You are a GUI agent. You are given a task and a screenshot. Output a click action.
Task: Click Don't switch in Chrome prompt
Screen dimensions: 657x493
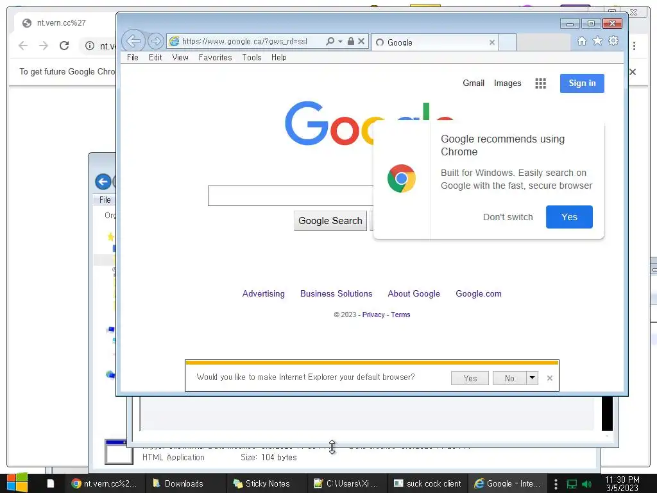[x=508, y=217]
